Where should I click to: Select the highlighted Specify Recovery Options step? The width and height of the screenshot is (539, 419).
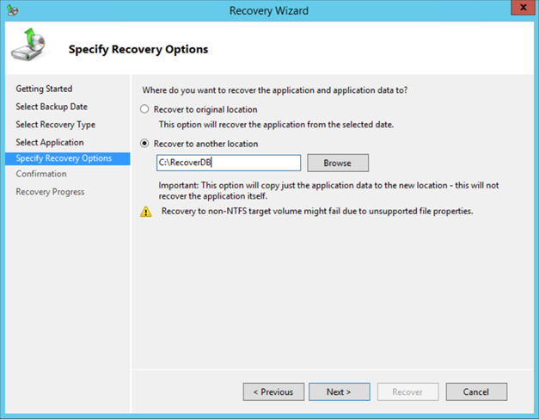tap(64, 158)
